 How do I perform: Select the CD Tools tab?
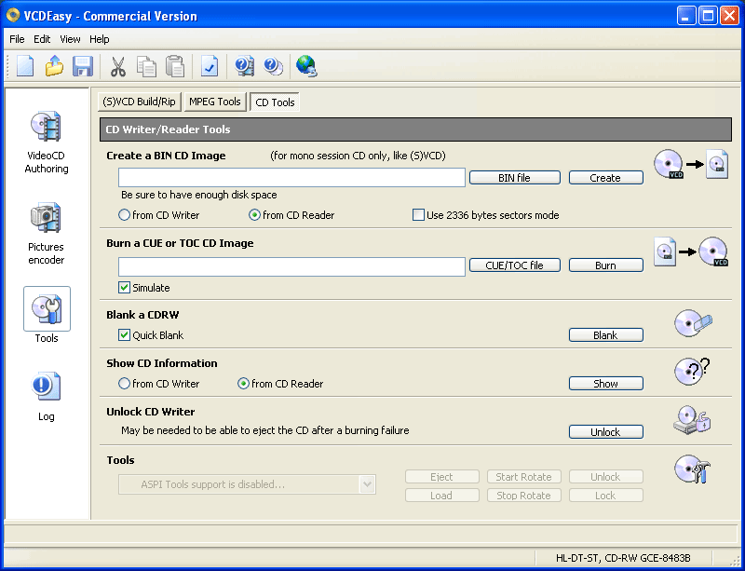(x=275, y=102)
